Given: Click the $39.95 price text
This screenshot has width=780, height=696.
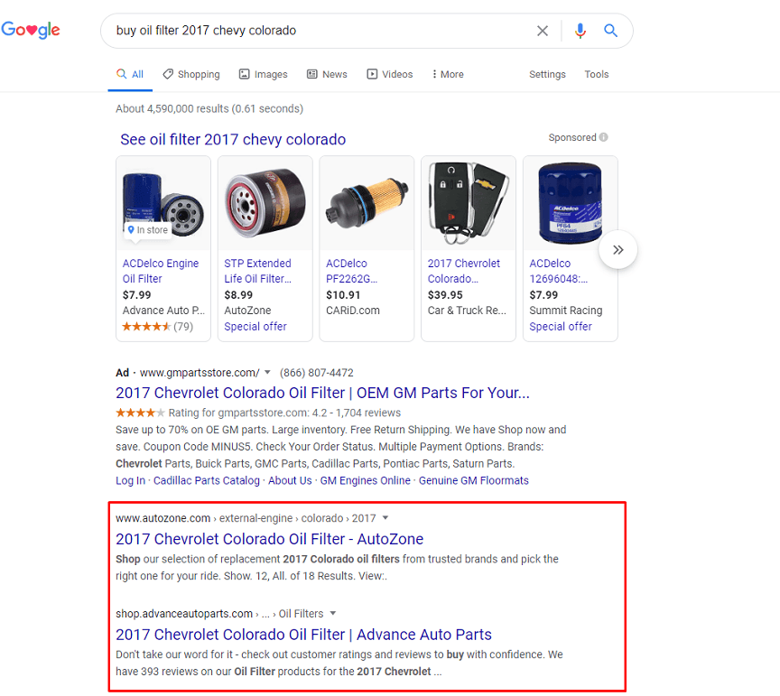Looking at the screenshot, I should click(x=445, y=295).
